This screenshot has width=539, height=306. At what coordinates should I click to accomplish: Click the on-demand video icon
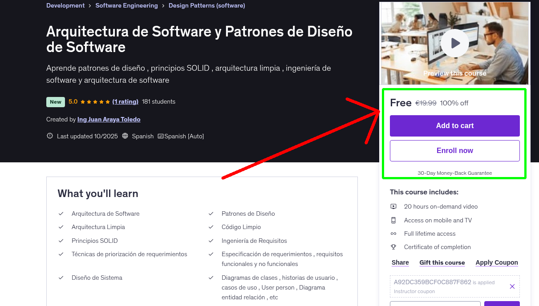tap(393, 206)
